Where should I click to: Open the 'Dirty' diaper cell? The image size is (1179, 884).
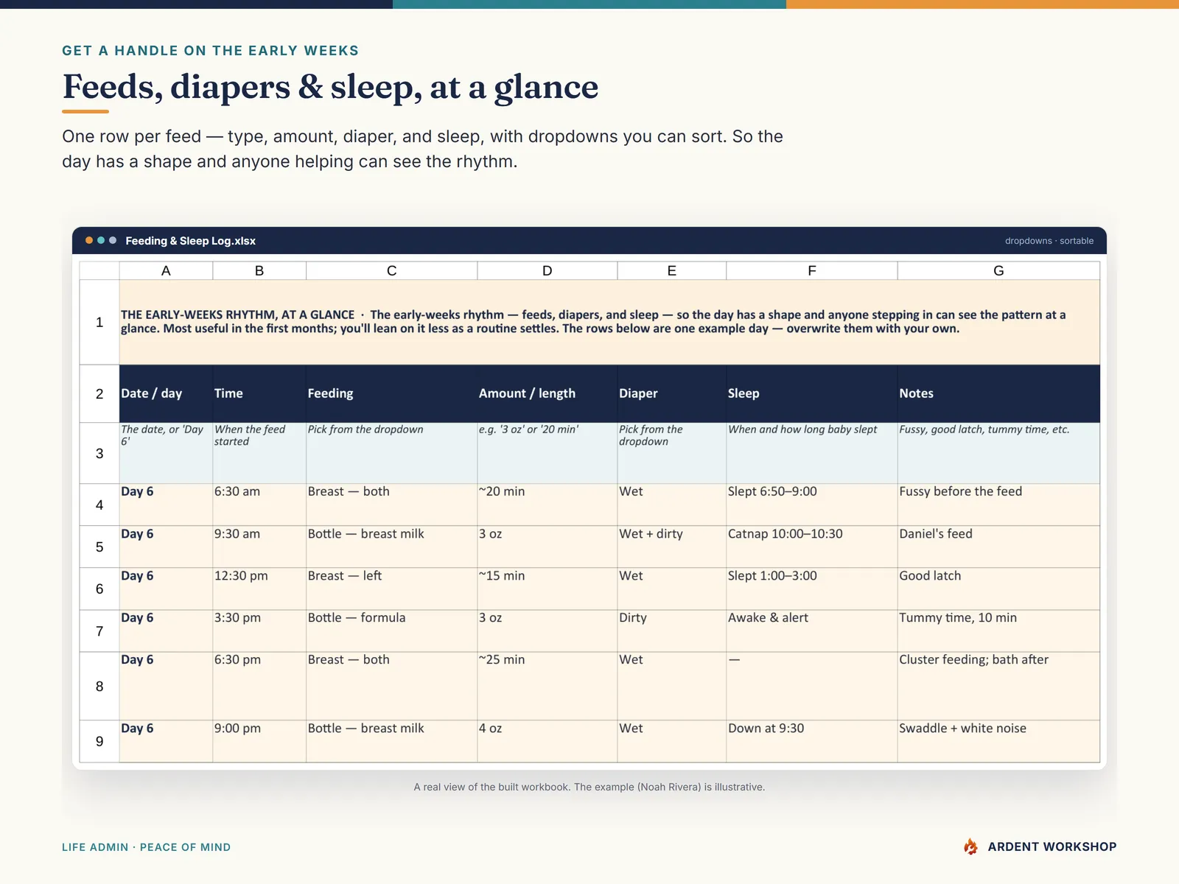[672, 631]
